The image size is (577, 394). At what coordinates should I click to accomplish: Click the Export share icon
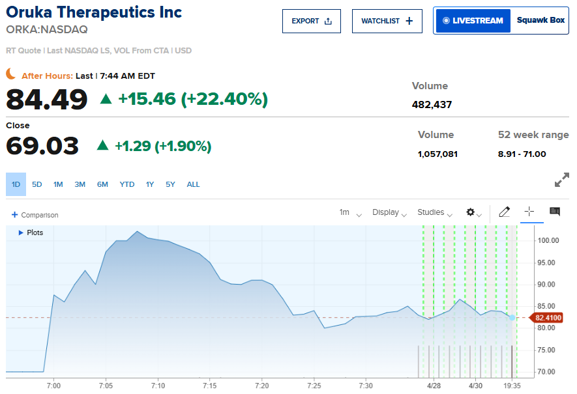coord(328,21)
